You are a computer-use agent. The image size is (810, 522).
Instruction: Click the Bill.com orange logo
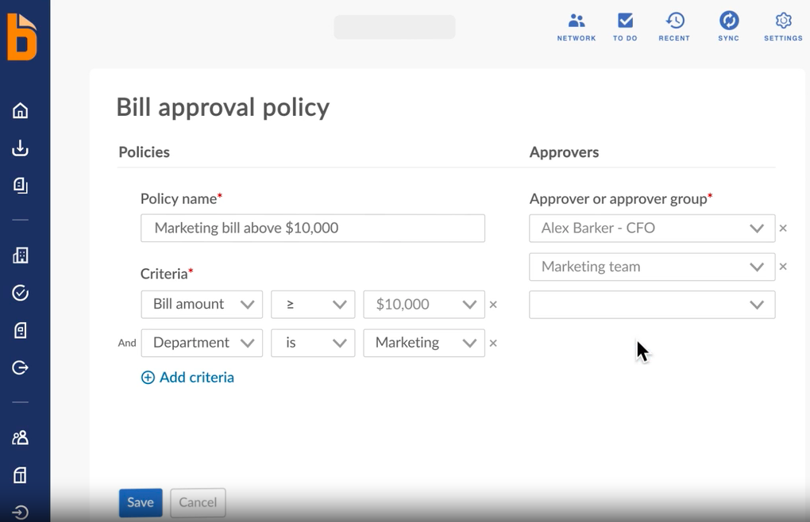tap(22, 37)
